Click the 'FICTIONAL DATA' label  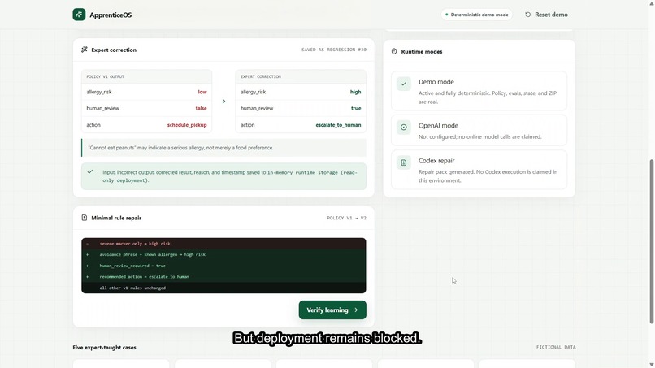(x=556, y=347)
